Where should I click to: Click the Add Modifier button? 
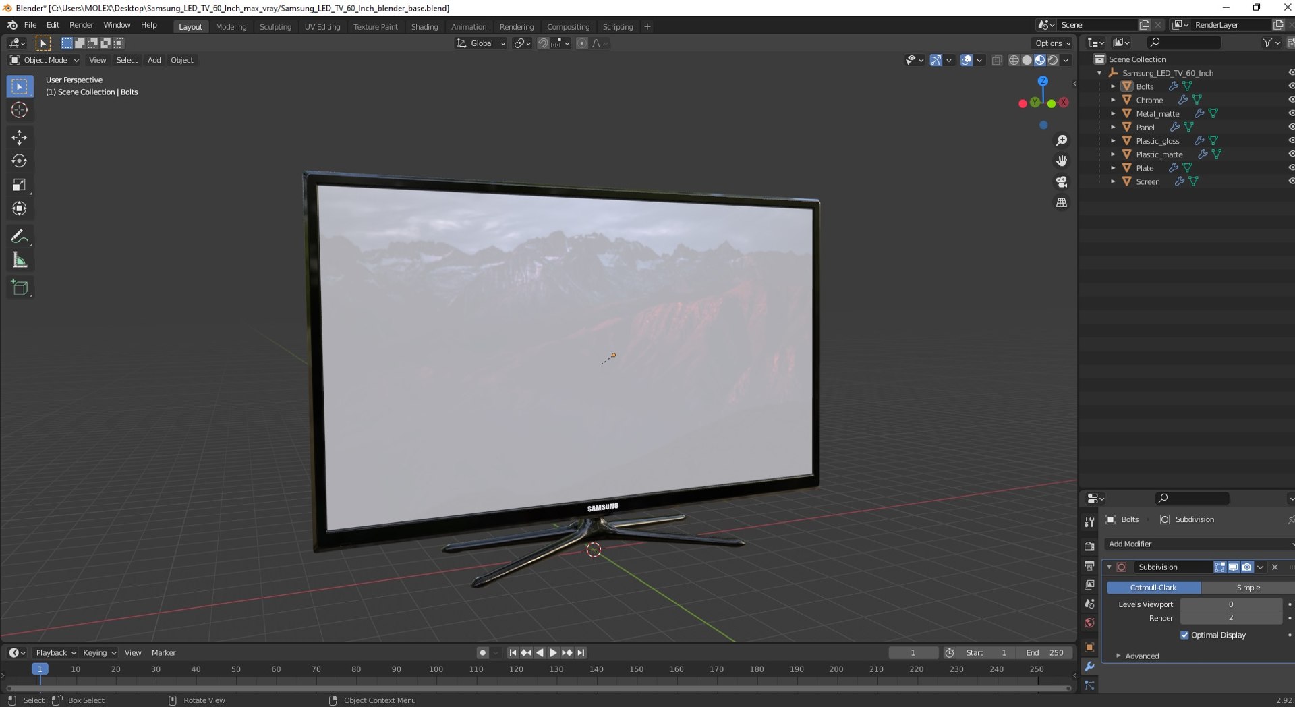[x=1199, y=544]
